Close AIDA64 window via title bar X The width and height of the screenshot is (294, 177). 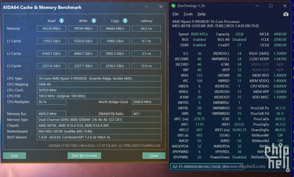point(161,7)
